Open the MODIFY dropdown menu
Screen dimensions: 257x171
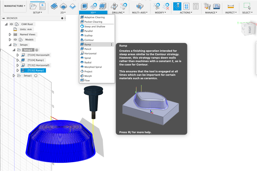(160, 12)
